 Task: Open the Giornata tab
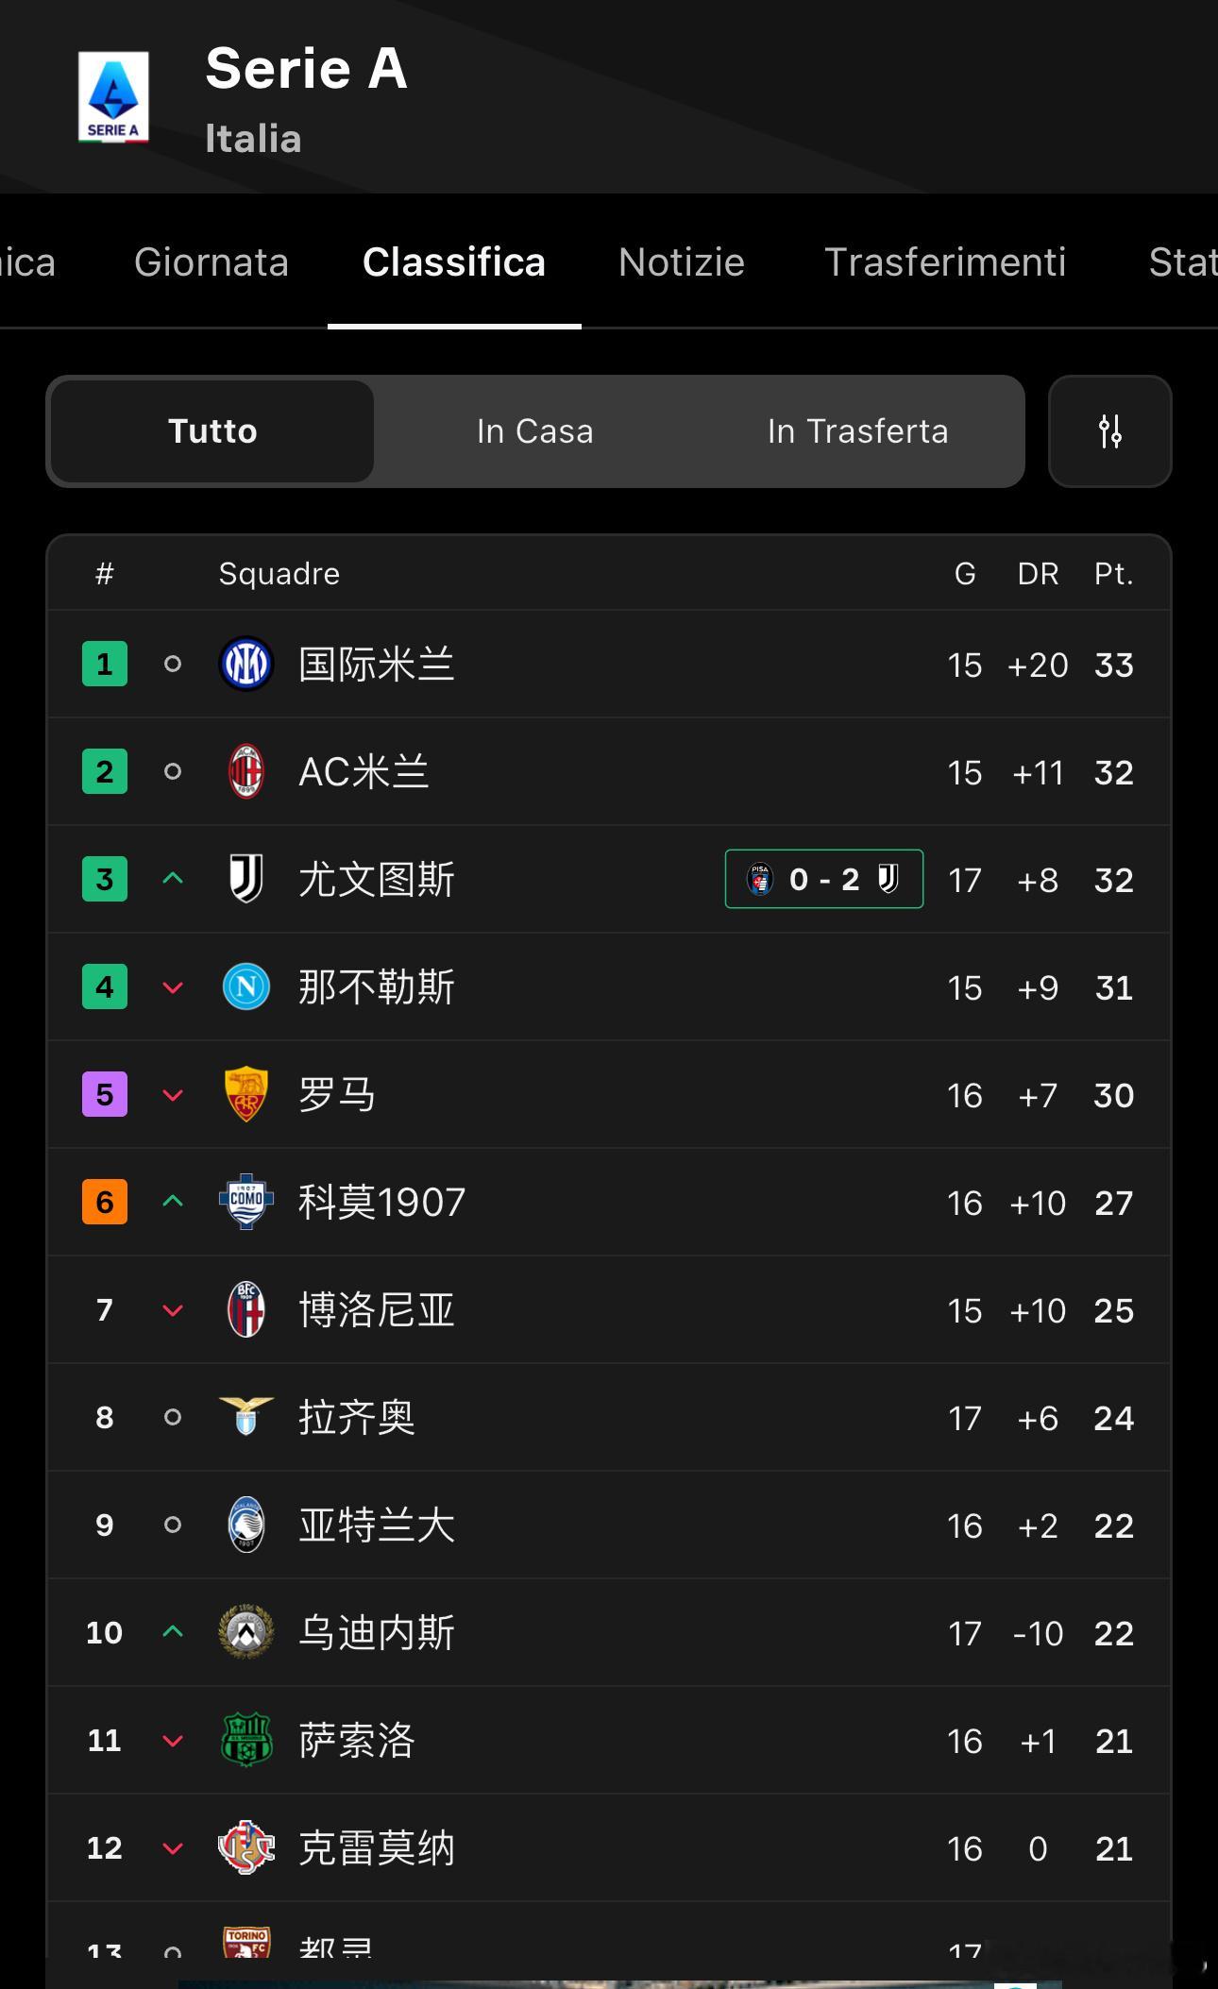tap(211, 262)
